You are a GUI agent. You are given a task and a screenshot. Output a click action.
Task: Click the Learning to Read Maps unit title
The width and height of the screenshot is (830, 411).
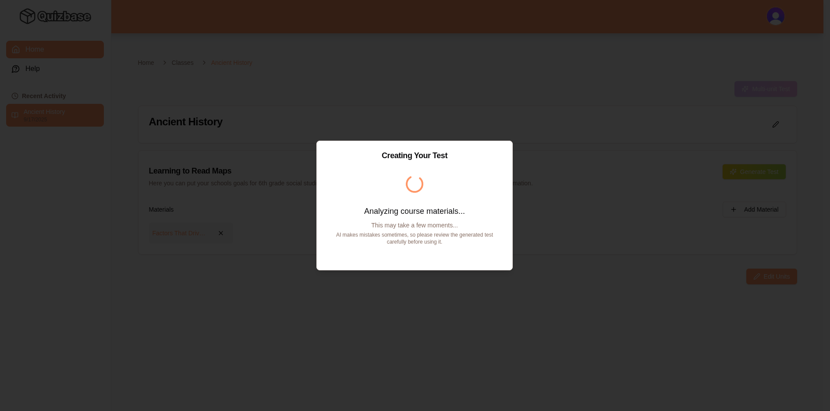pyautogui.click(x=190, y=171)
